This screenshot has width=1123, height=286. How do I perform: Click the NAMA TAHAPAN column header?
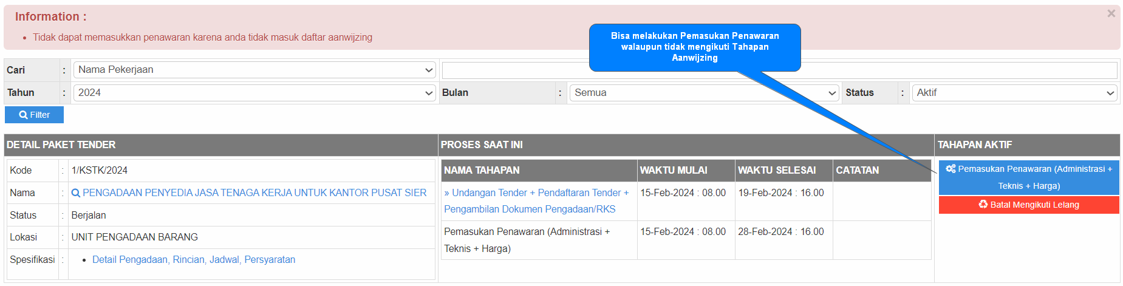(482, 171)
